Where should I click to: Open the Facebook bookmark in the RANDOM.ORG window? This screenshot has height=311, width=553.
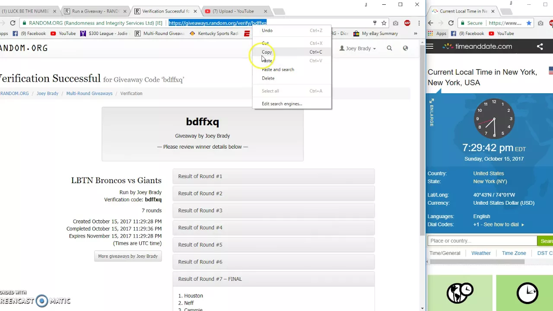[29, 33]
